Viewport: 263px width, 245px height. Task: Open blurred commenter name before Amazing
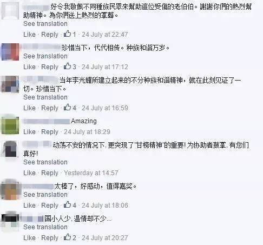pyautogui.click(x=47, y=121)
